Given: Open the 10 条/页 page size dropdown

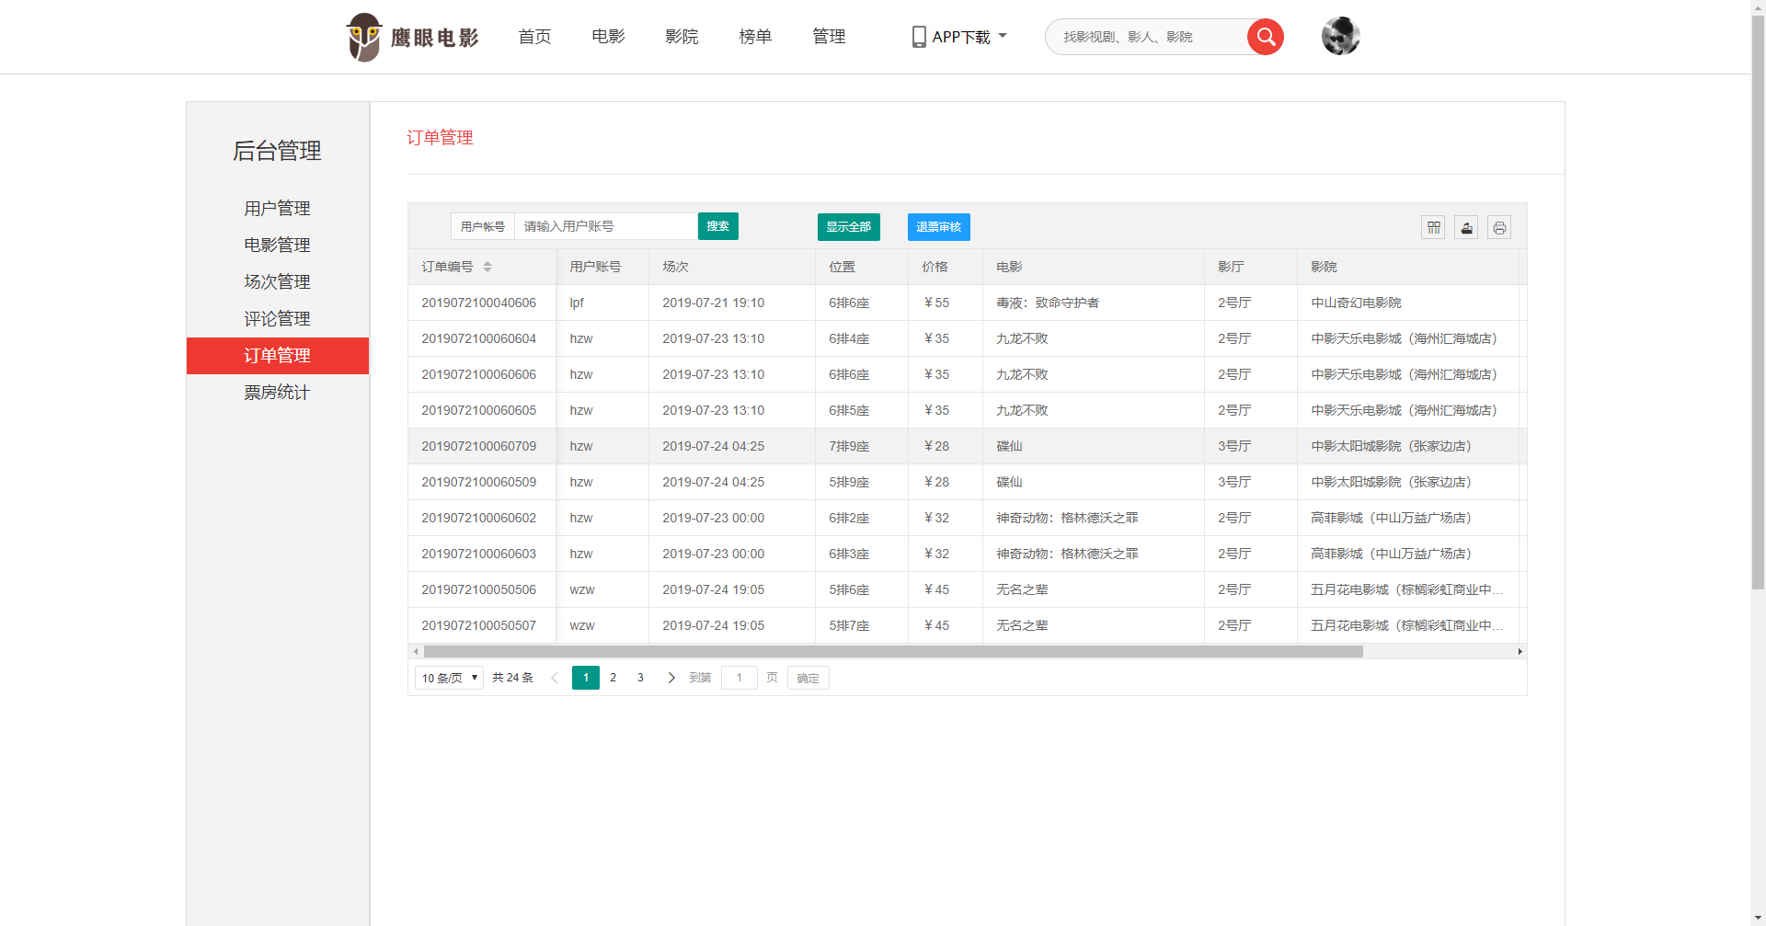Looking at the screenshot, I should click(449, 678).
